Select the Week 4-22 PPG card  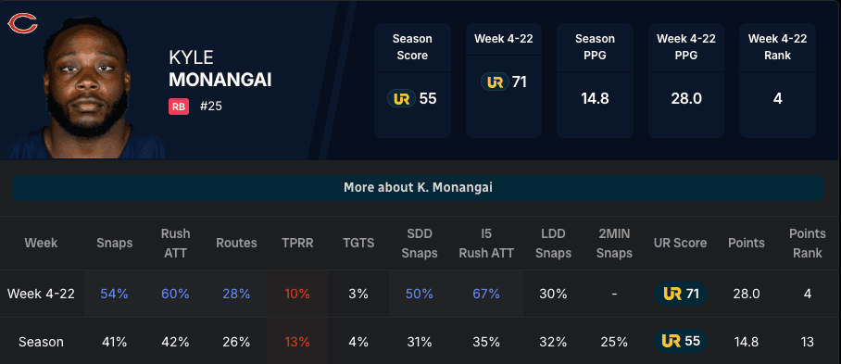pos(686,81)
